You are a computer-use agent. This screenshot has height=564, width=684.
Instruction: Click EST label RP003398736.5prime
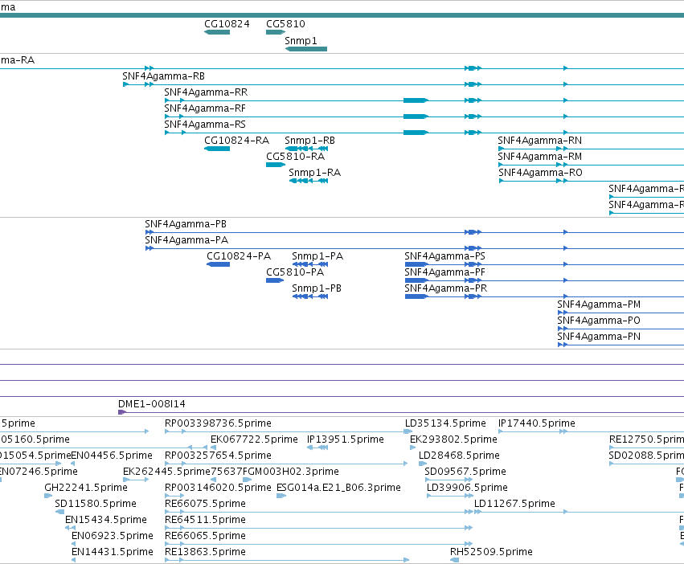tap(218, 423)
